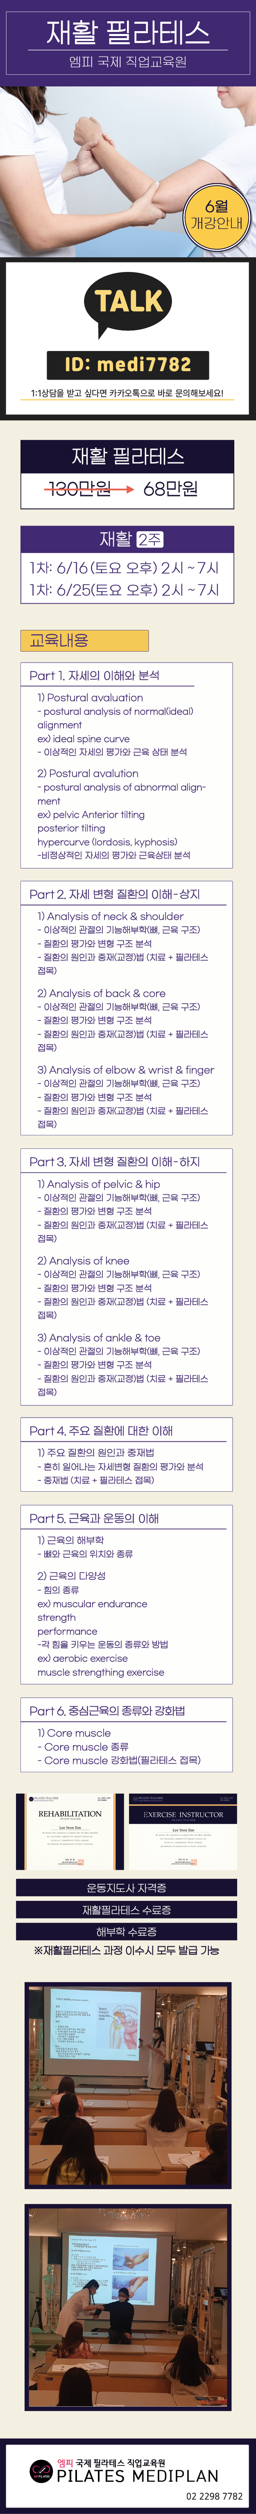Click the Part 3 하지 section heading
256x2514 pixels.
tap(114, 1161)
